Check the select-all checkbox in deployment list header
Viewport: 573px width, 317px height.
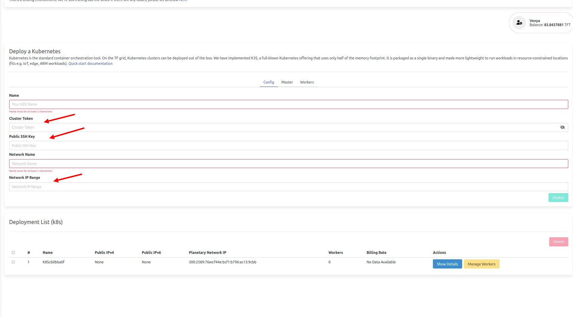13,252
